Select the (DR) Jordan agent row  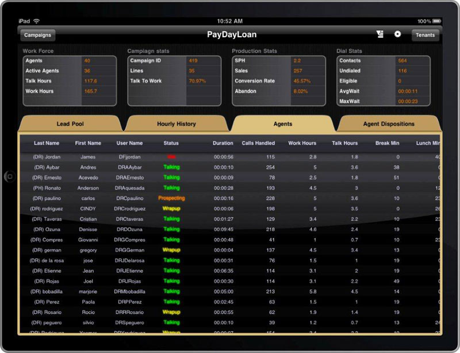[231, 157]
